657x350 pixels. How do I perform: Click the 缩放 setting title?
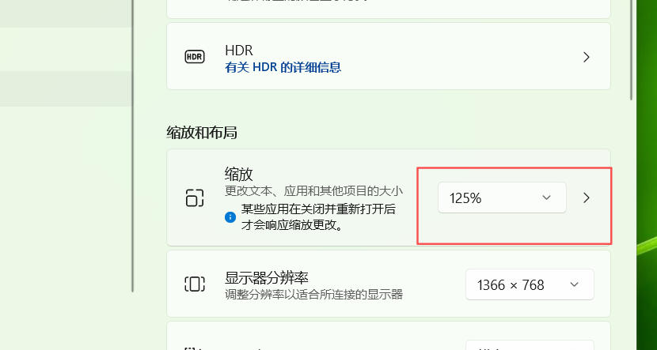[x=238, y=174]
